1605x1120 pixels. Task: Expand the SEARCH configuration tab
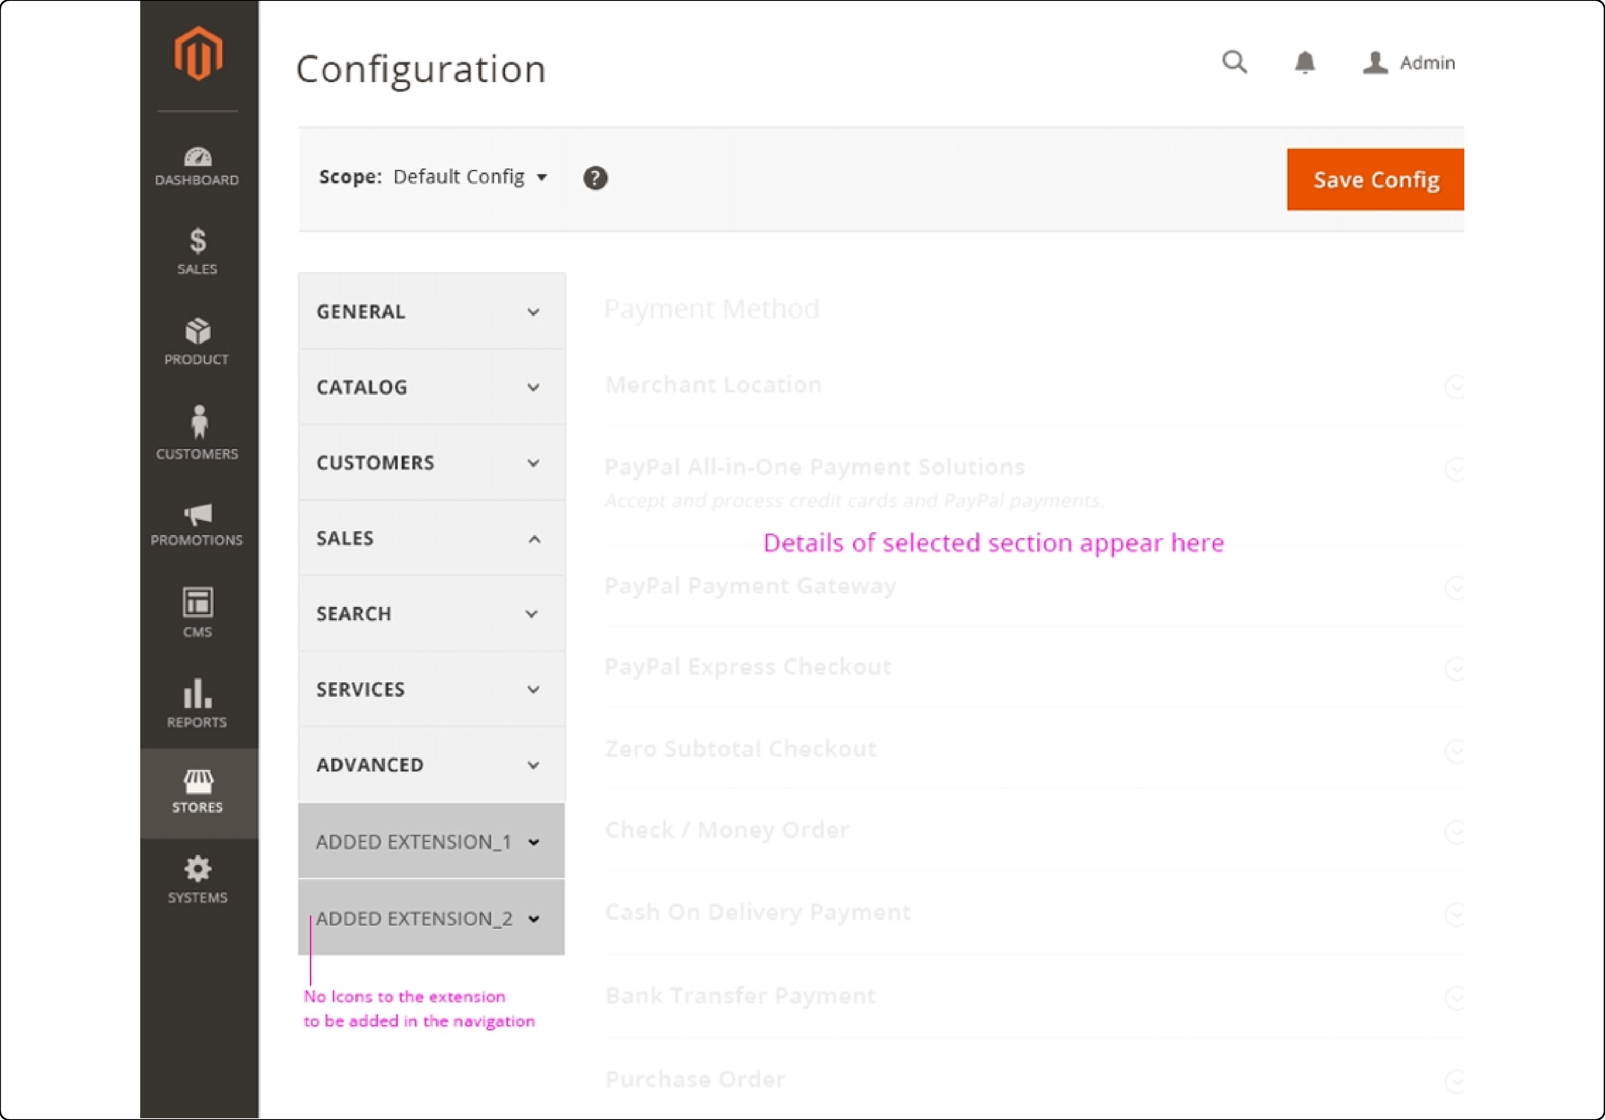point(431,614)
